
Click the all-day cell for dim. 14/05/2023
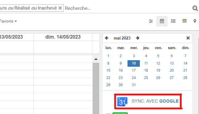point(63,47)
